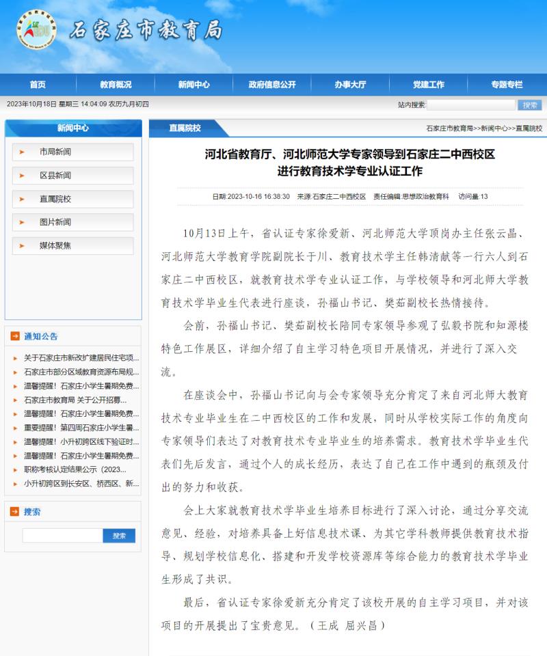The image size is (547, 656).
Task: Click the Shijiazhuang Education Bureau logo
Action: coord(36,31)
